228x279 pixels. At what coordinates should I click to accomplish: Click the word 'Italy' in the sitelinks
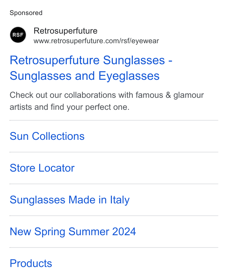(120, 200)
